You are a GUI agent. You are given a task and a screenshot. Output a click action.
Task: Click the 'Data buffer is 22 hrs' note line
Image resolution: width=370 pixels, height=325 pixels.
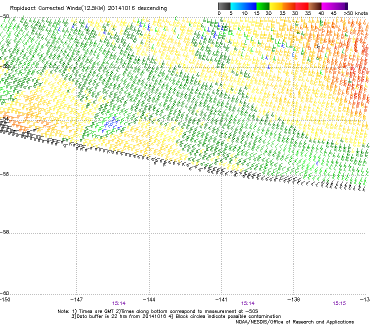176,316
